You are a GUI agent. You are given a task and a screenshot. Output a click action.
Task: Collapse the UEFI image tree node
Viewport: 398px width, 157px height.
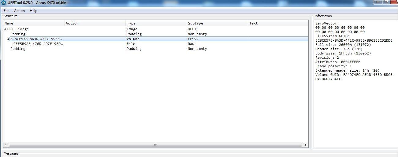coord(6,29)
